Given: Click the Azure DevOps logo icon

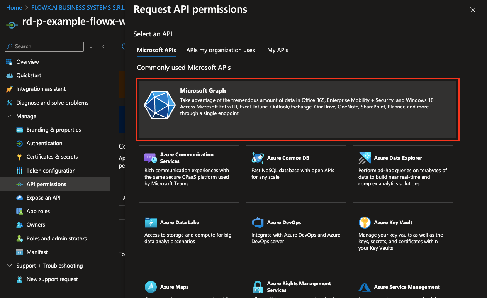Looking at the screenshot, I should pyautogui.click(x=258, y=222).
